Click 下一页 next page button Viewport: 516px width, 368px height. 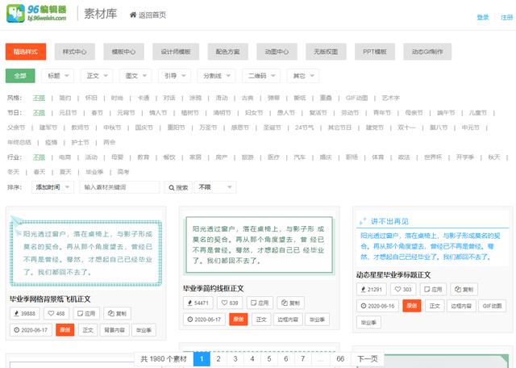pyautogui.click(x=368, y=359)
